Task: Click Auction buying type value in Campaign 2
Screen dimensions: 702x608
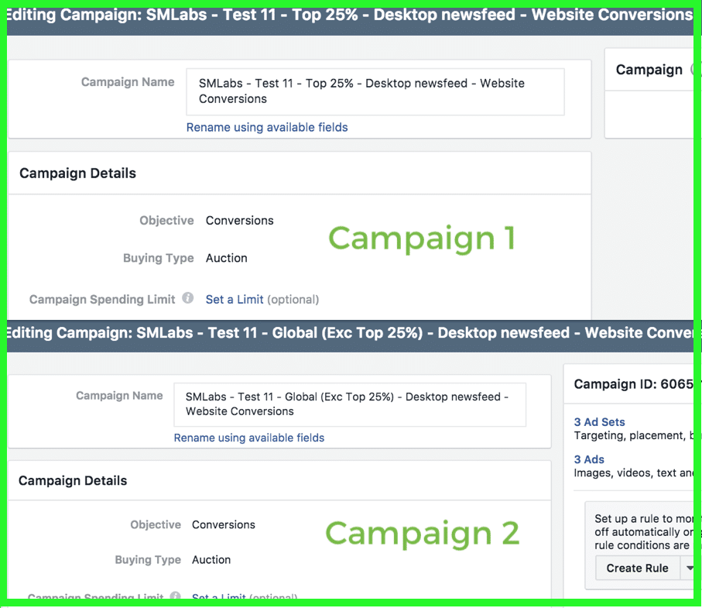Action: coord(211,560)
